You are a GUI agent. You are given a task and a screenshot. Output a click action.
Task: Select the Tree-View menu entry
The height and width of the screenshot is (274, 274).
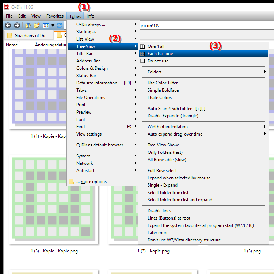[x=103, y=46]
